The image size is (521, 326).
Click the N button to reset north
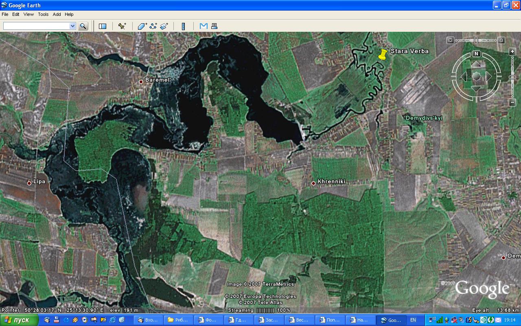(x=476, y=54)
